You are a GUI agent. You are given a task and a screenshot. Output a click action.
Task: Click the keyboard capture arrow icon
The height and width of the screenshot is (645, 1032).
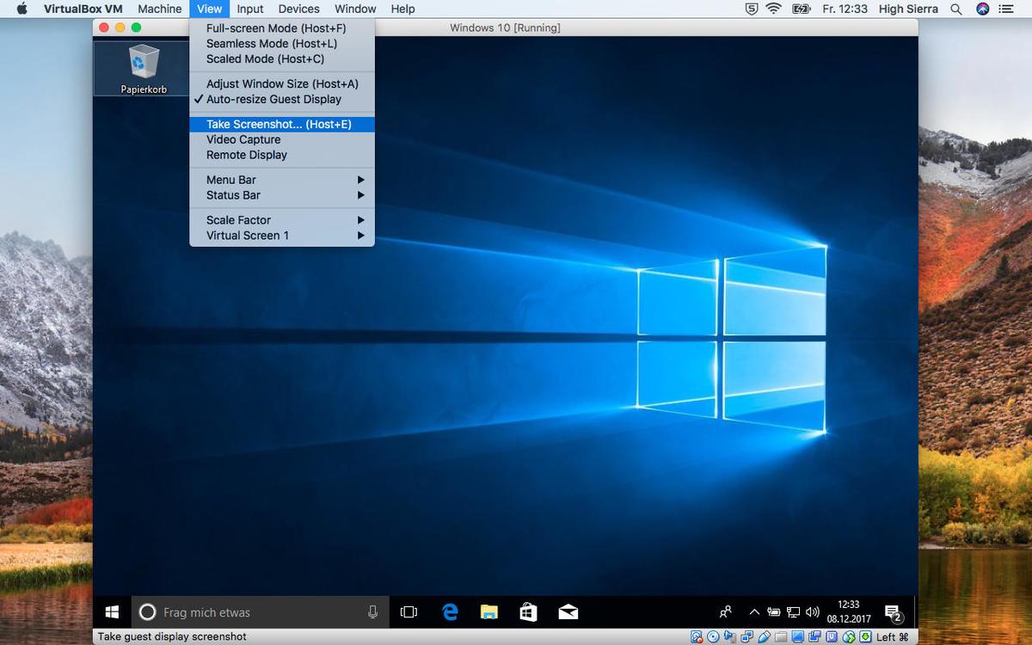864,637
